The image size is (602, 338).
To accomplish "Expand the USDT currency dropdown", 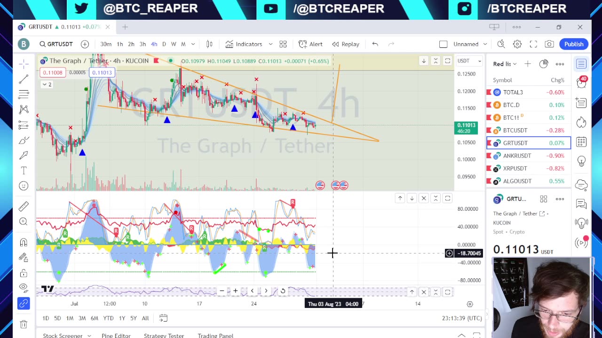I will pos(469,61).
